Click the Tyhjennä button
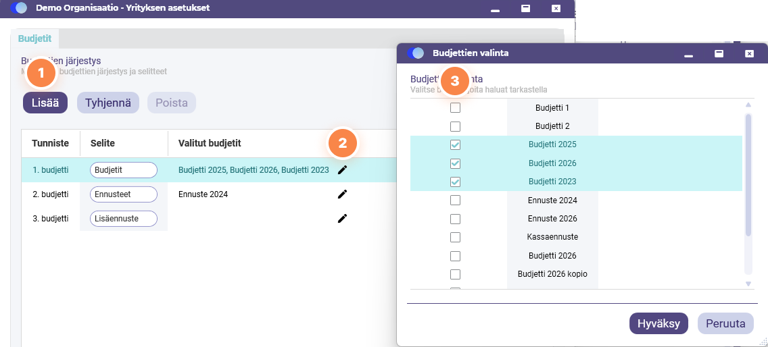 [x=108, y=103]
